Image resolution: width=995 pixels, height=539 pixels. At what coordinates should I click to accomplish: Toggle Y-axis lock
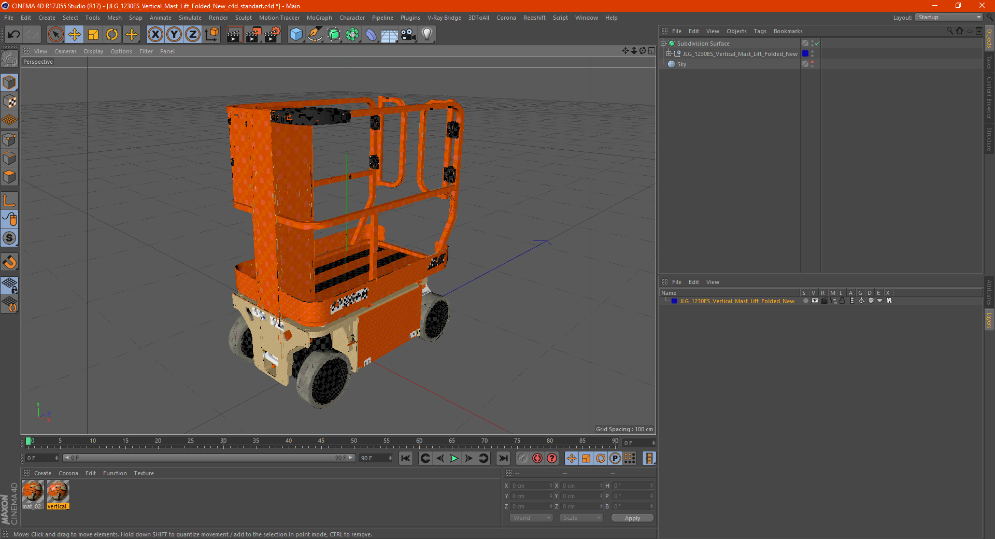174,35
